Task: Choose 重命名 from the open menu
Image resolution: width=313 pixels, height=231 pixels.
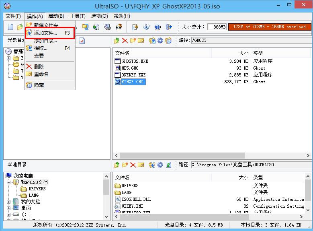Action: pyautogui.click(x=41, y=74)
